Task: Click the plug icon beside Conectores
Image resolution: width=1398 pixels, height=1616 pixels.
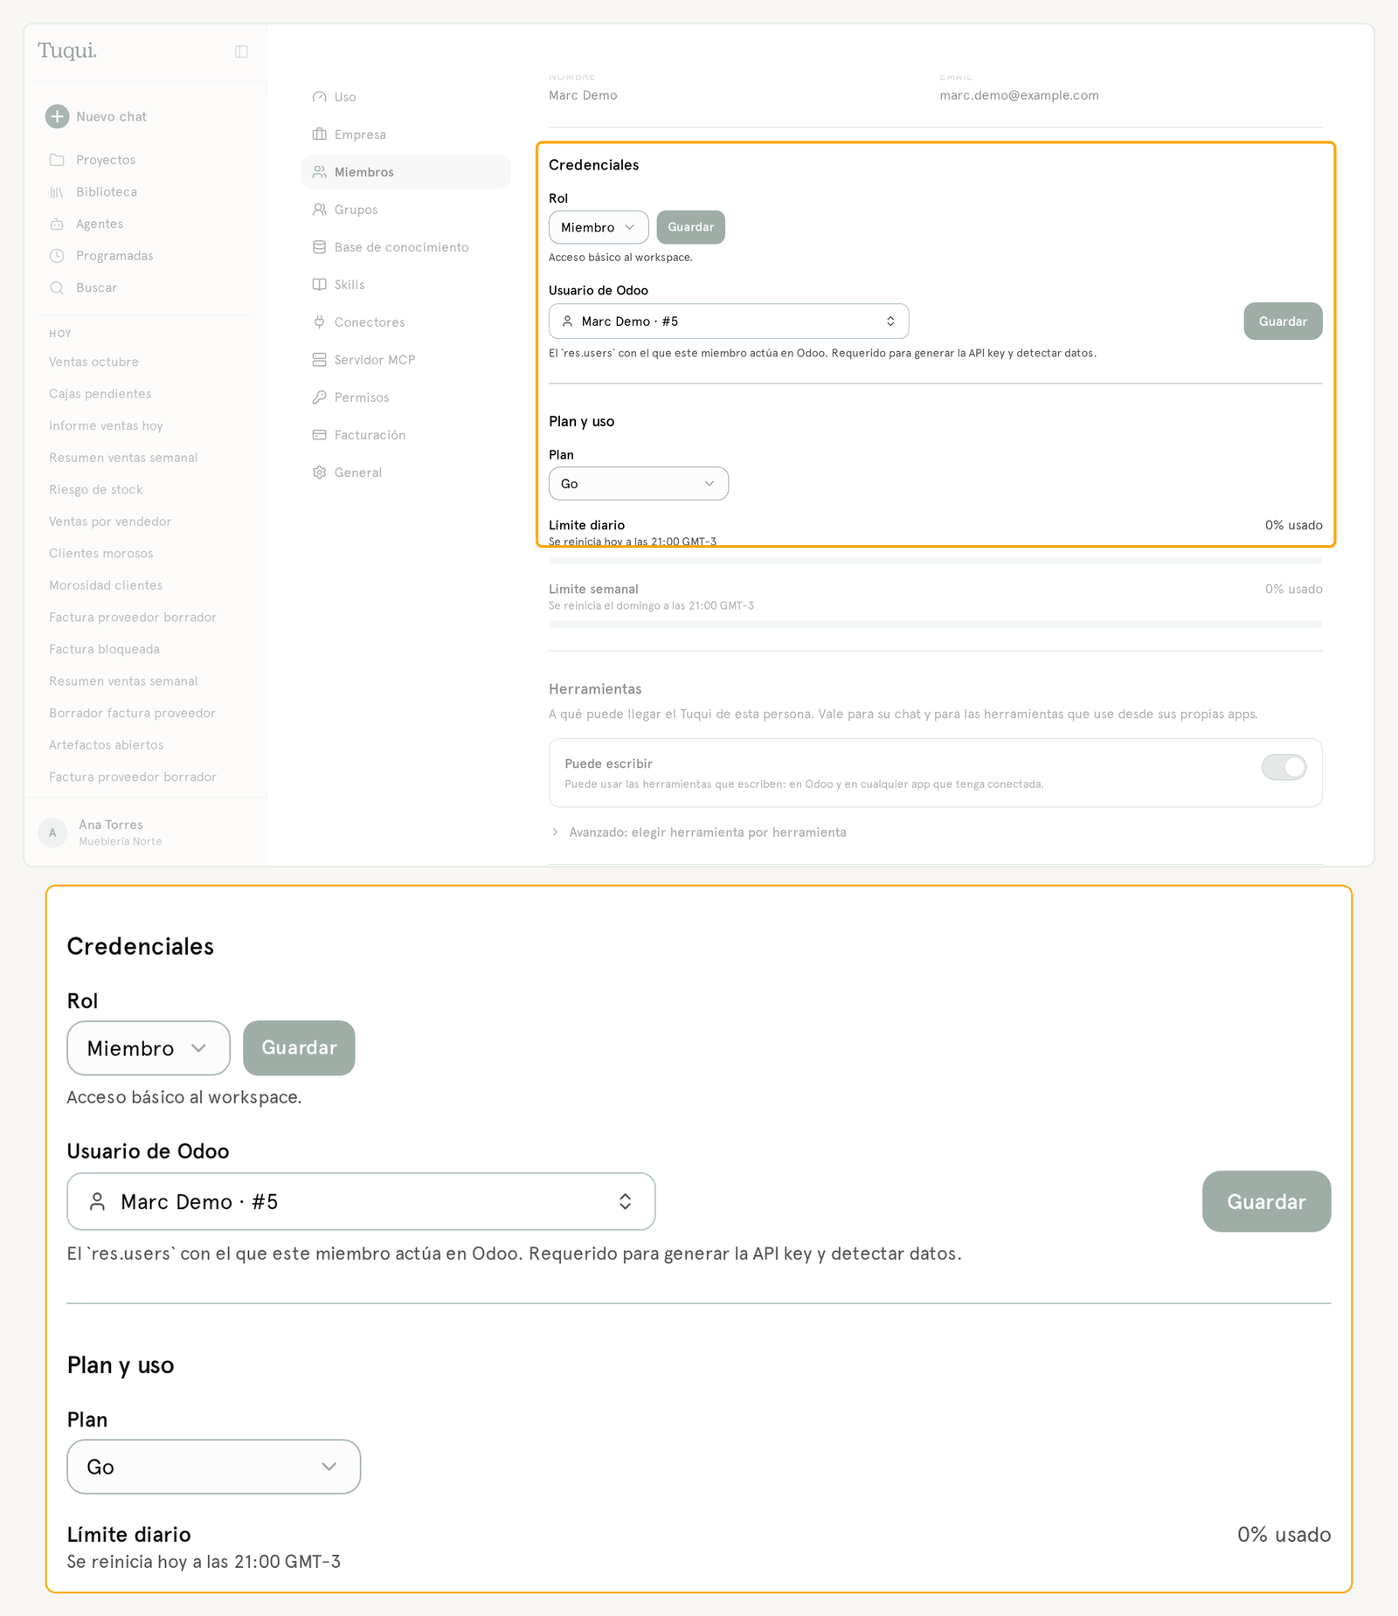Action: point(319,322)
